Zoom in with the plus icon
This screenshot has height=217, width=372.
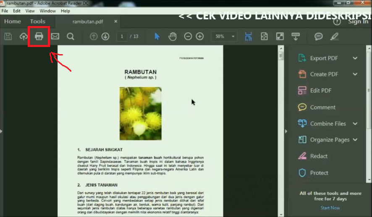click(x=200, y=36)
